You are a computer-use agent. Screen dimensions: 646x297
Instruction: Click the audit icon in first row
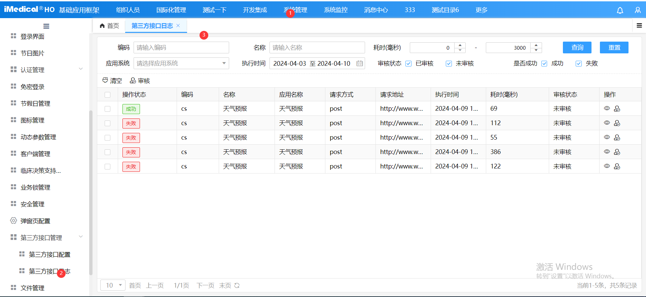tap(617, 109)
